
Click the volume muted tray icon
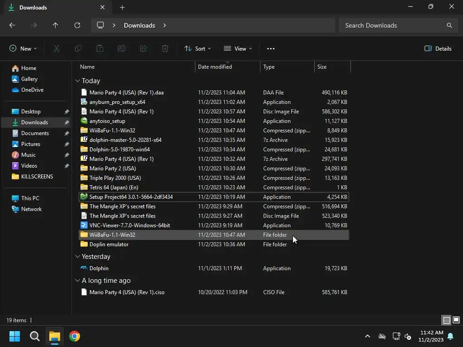click(408, 336)
